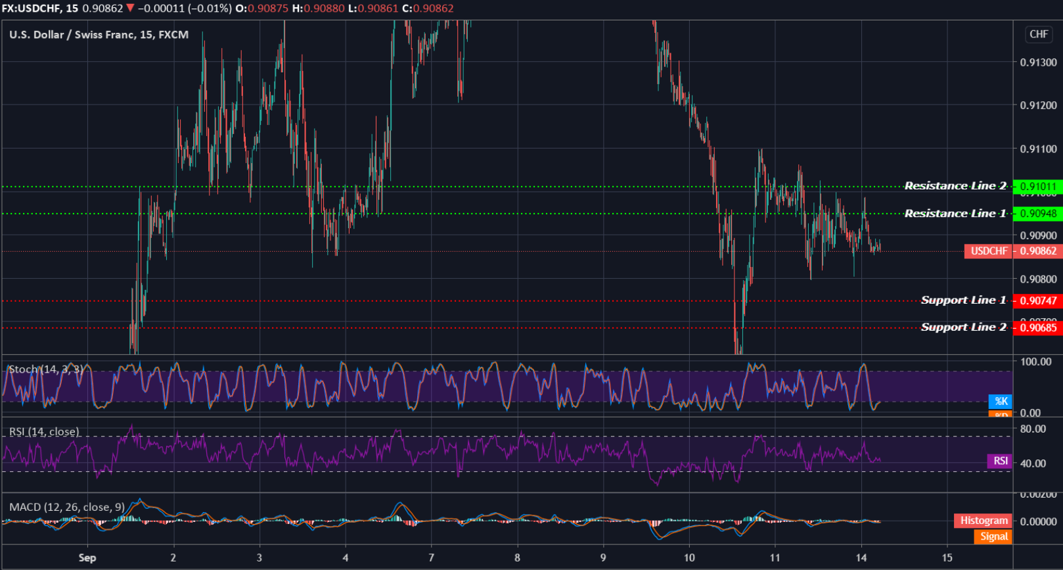Open the RSI (14, close) indicator legend
The image size is (1063, 570).
tap(44, 432)
